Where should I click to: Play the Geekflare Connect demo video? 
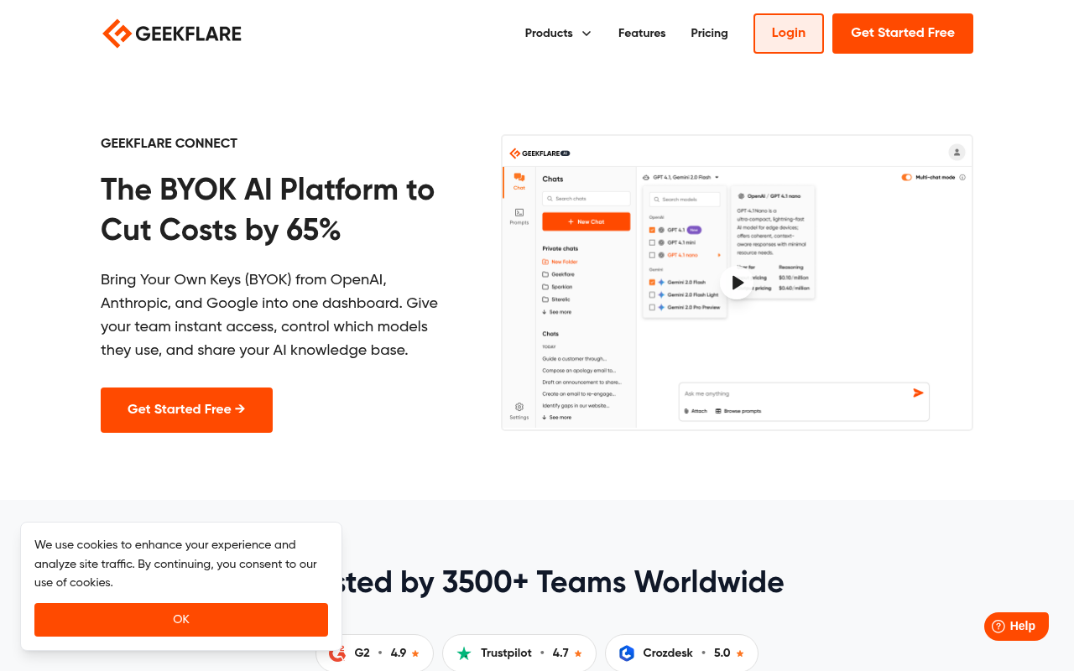click(x=737, y=283)
